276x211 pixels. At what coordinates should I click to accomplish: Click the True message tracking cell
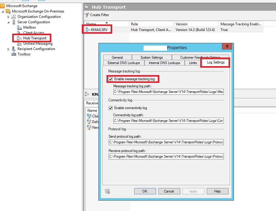pyautogui.click(x=224, y=30)
